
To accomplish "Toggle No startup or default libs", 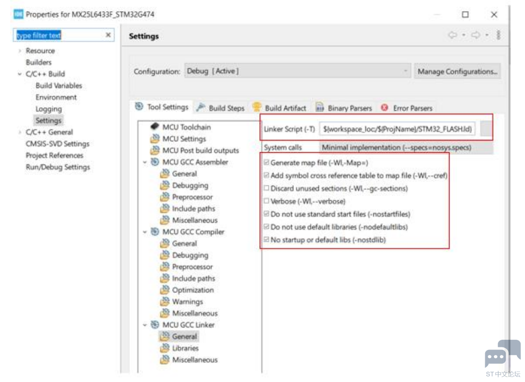I will (x=266, y=239).
